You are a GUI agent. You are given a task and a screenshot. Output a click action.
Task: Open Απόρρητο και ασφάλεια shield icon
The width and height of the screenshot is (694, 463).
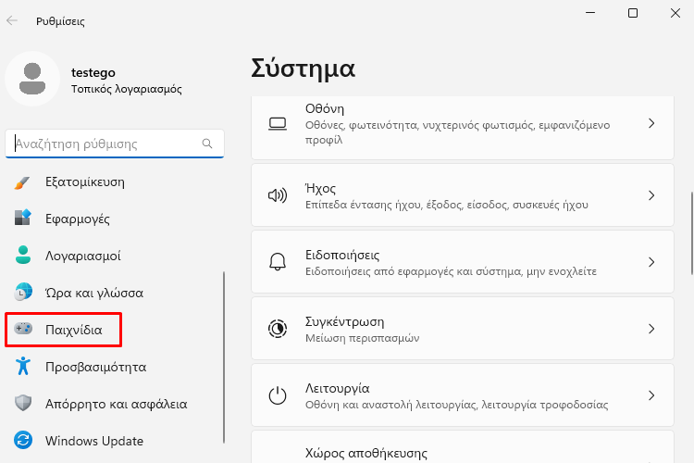coord(23,403)
